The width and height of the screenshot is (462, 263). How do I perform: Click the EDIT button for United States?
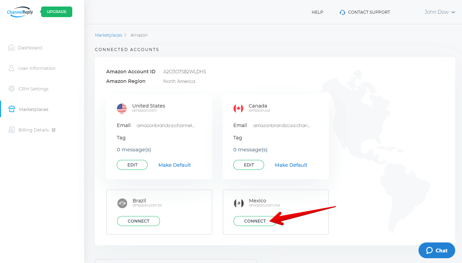pyautogui.click(x=132, y=165)
